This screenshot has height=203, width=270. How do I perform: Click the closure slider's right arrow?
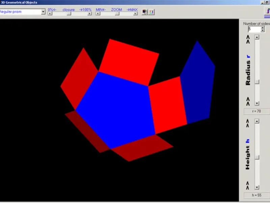tap(89, 14)
